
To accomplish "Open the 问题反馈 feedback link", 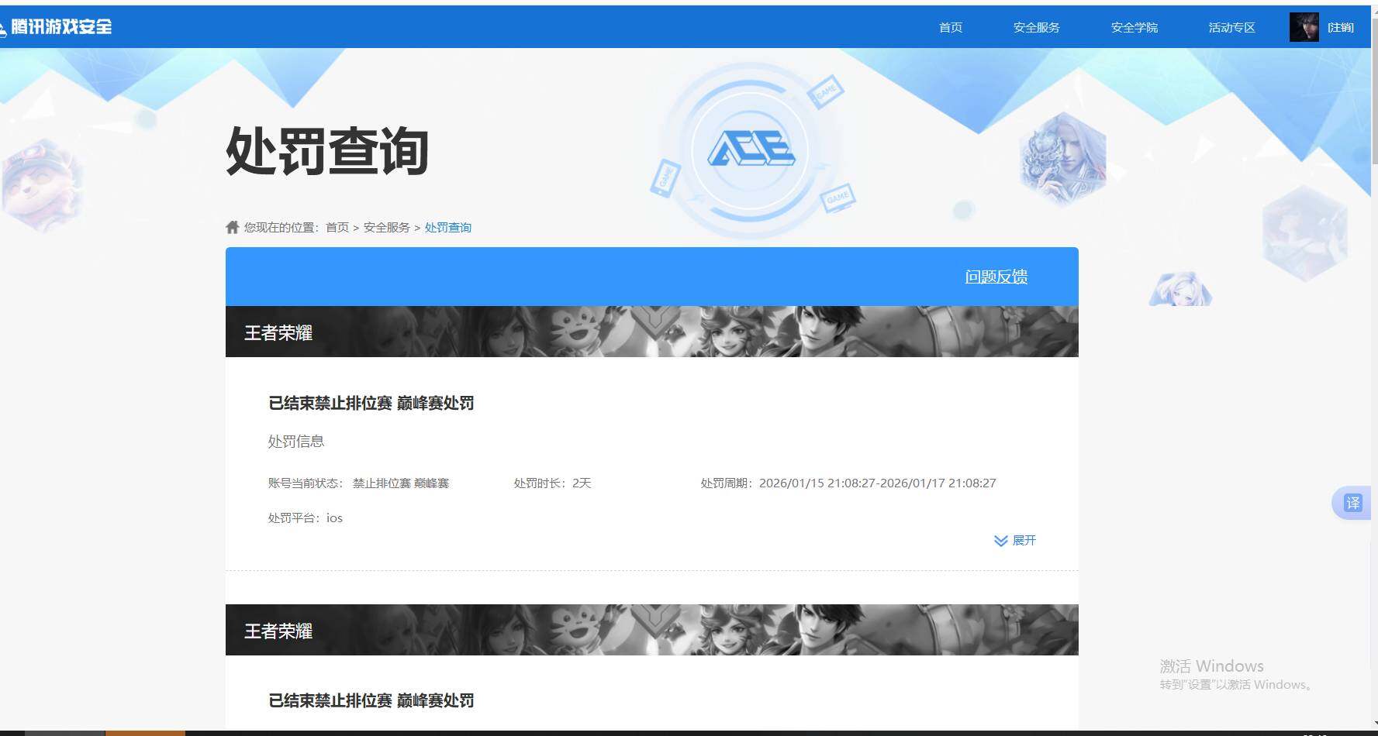I will (x=996, y=277).
